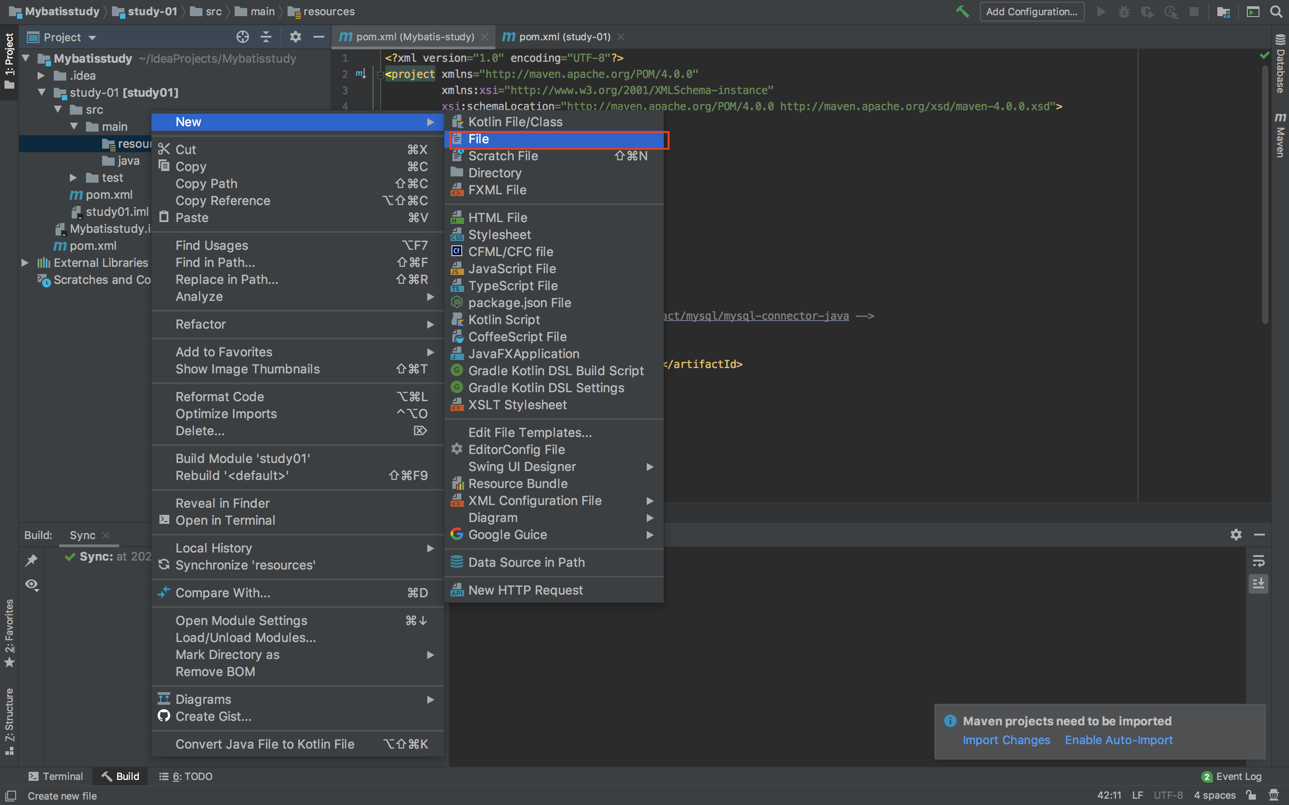Click the locate target crosshair in Project panel
This screenshot has height=805, width=1289.
tap(242, 37)
